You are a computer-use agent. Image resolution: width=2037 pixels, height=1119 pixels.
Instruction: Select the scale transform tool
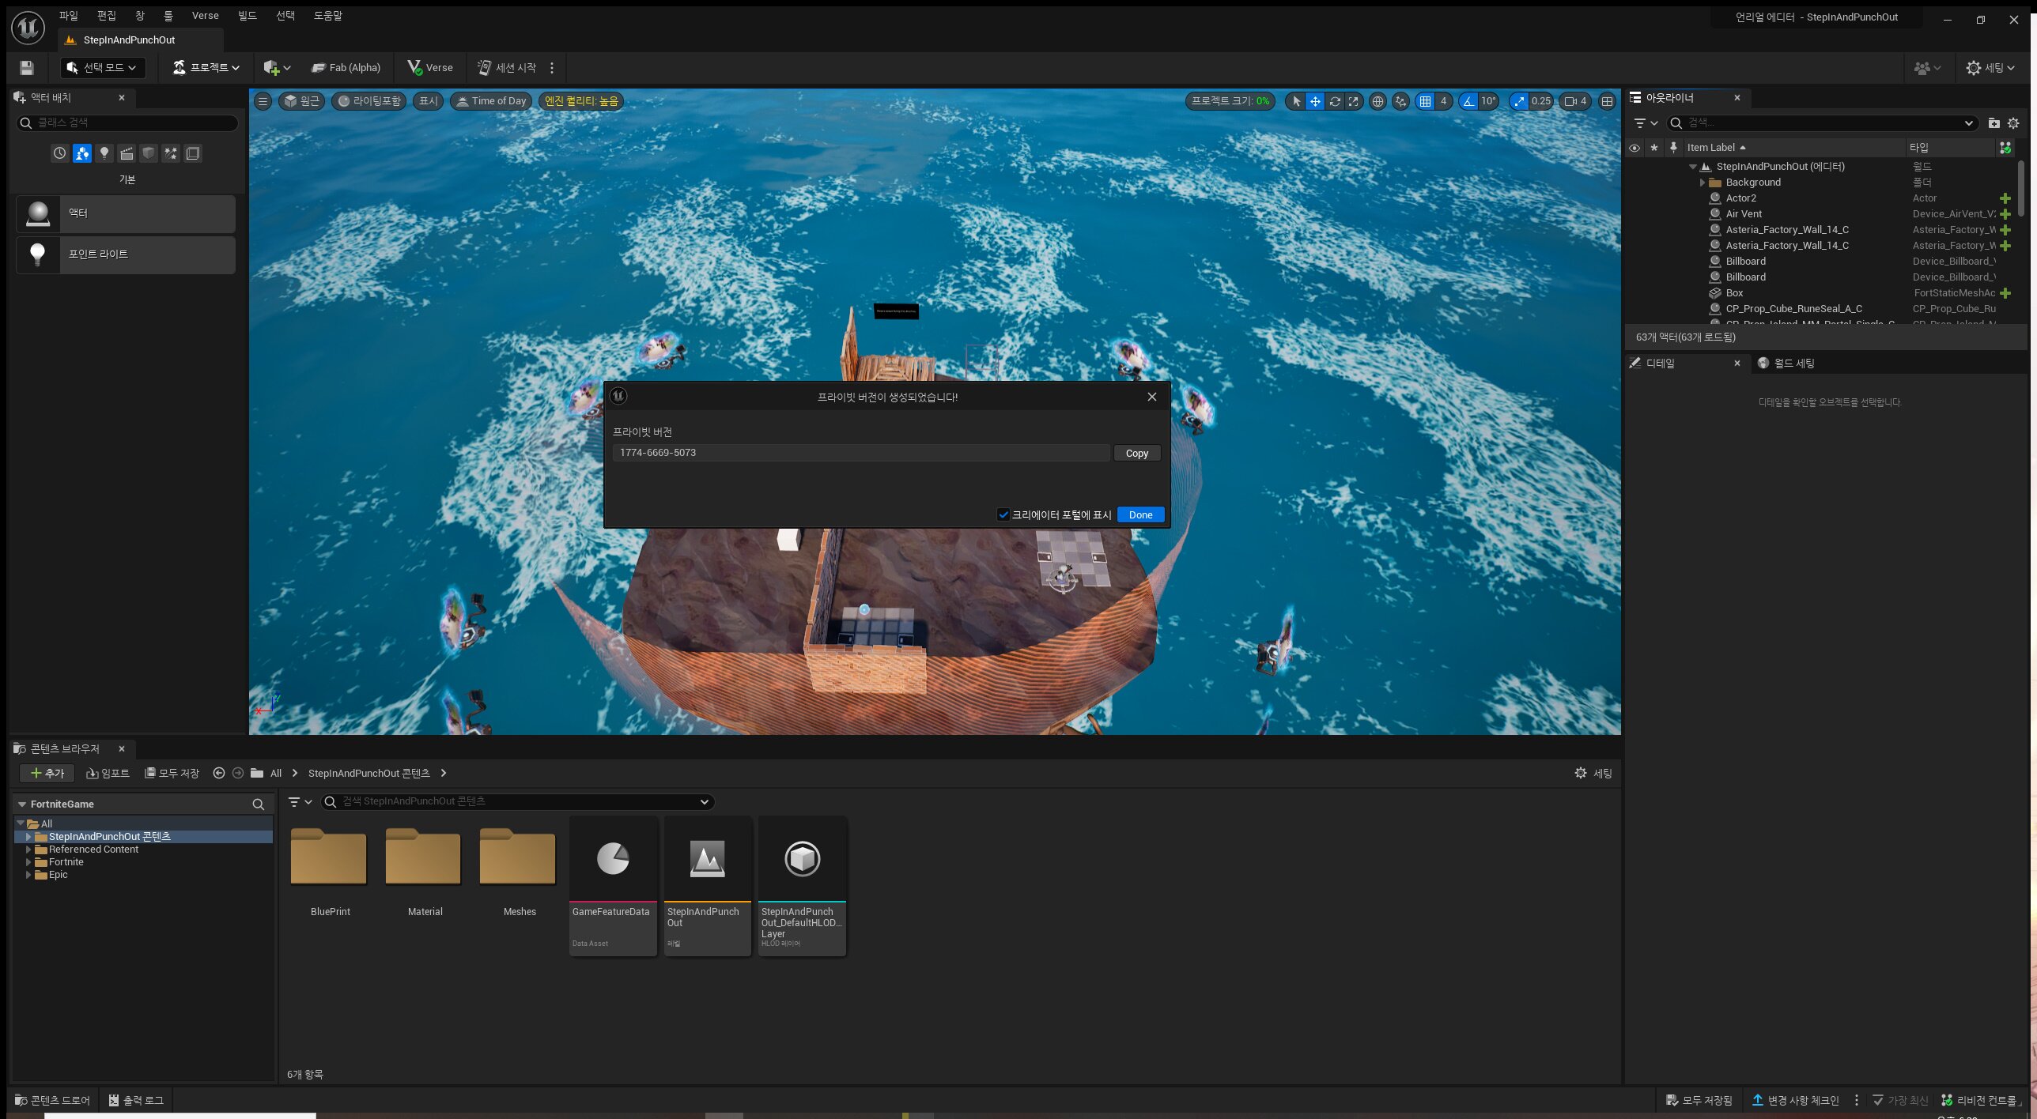pos(1354,101)
